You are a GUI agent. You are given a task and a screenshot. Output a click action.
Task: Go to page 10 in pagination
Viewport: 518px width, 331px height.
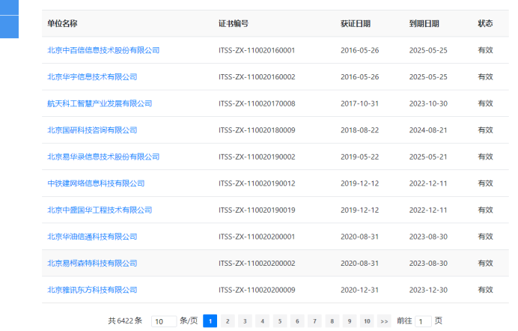point(367,321)
